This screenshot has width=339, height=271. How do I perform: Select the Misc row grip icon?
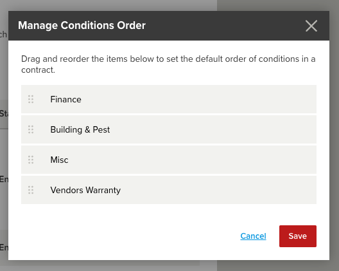point(31,160)
